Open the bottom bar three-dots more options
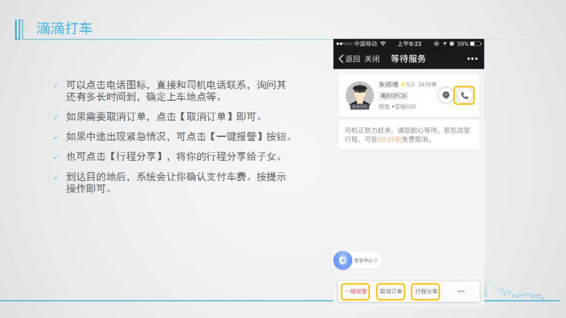The width and height of the screenshot is (566, 318). click(461, 291)
